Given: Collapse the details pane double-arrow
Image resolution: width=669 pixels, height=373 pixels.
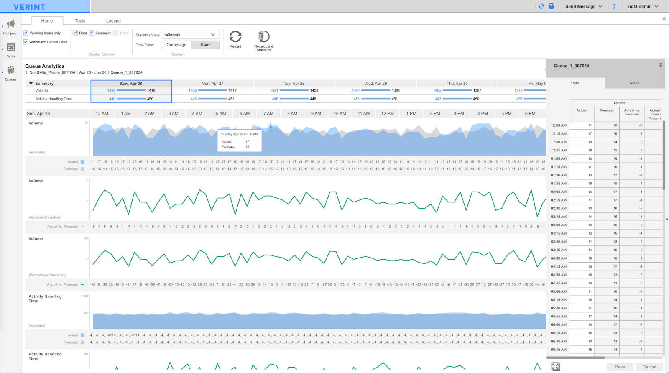Looking at the screenshot, I should pyautogui.click(x=666, y=219).
